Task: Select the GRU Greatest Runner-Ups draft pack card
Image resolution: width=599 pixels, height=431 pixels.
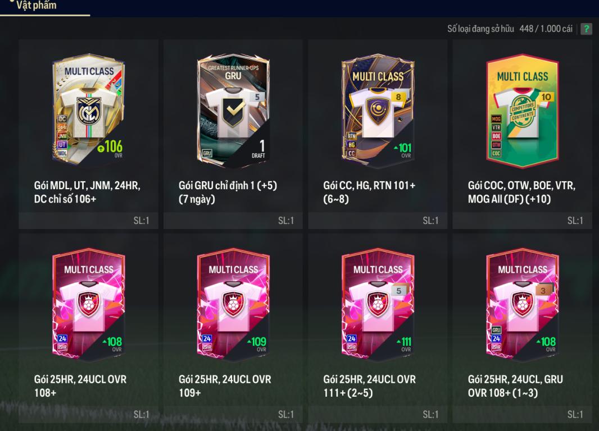Action: (233, 111)
